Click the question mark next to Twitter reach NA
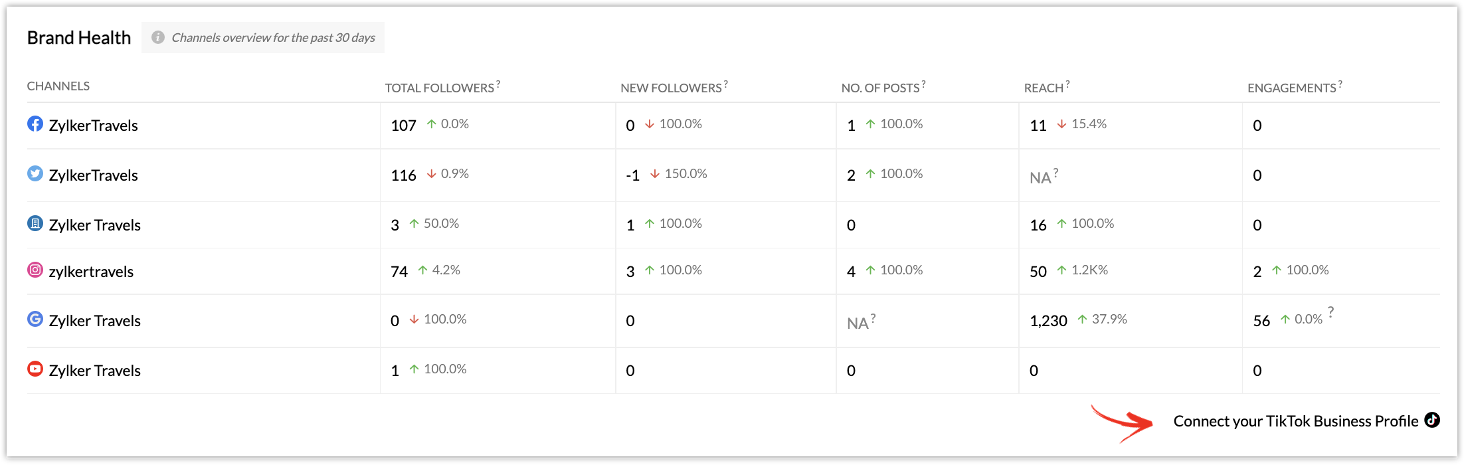The image size is (1464, 465). coord(1055,173)
